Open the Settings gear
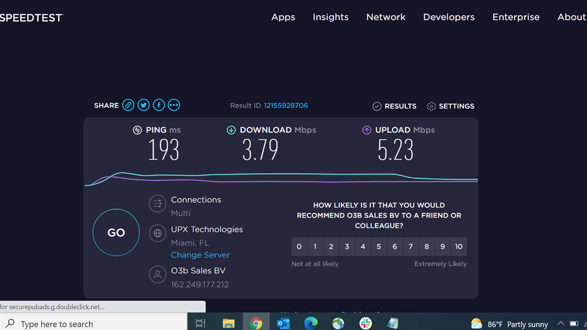Image resolution: width=587 pixels, height=330 pixels. (x=451, y=106)
